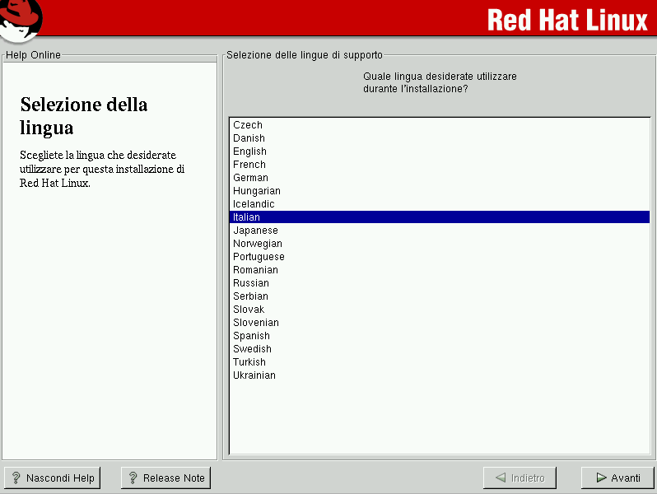
Task: Click the Indietro back button
Action: [x=520, y=478]
